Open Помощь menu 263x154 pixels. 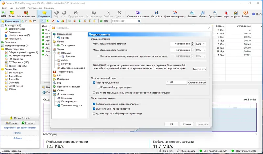tap(49, 8)
